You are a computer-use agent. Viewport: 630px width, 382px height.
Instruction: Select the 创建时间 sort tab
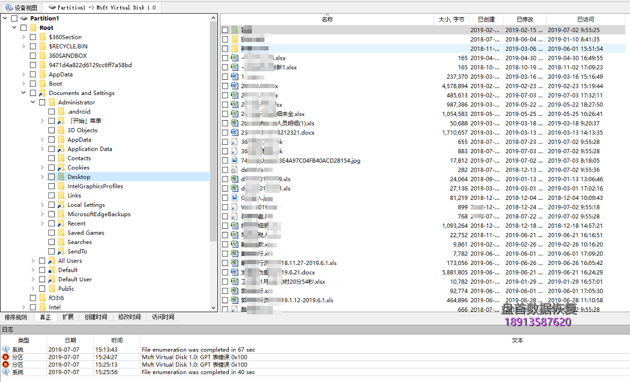(x=96, y=317)
